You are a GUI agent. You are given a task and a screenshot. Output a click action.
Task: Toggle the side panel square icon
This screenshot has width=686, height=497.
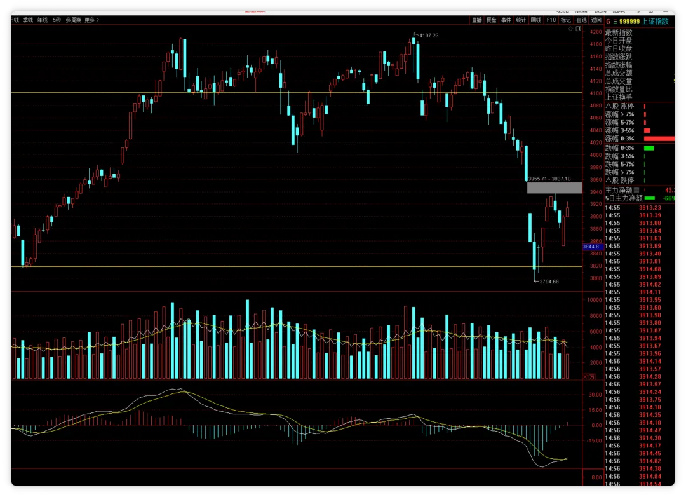tap(579, 29)
